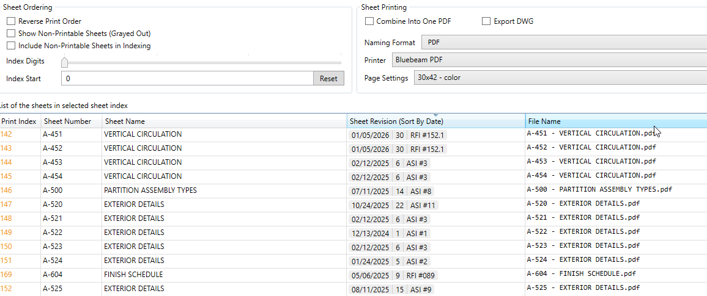Click Sheet Revision (Sort By Date) header
Viewport: 707px width, 296px height.
[396, 121]
